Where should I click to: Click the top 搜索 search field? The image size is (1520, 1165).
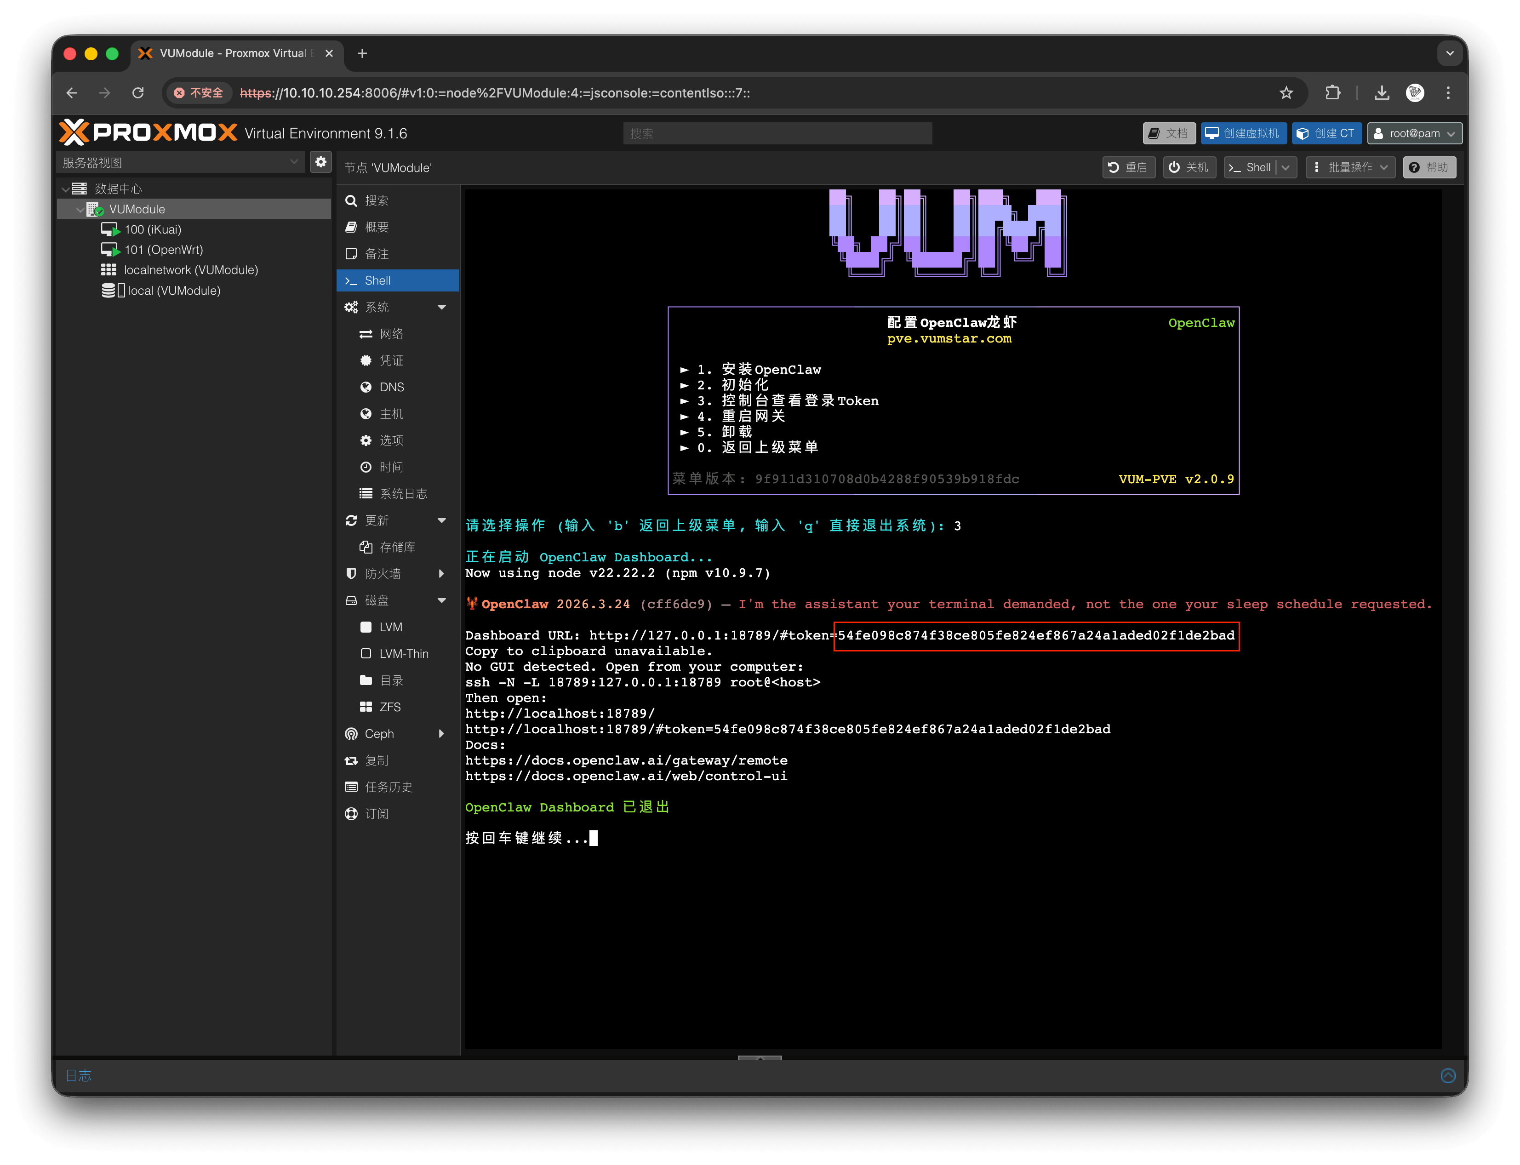click(x=777, y=133)
